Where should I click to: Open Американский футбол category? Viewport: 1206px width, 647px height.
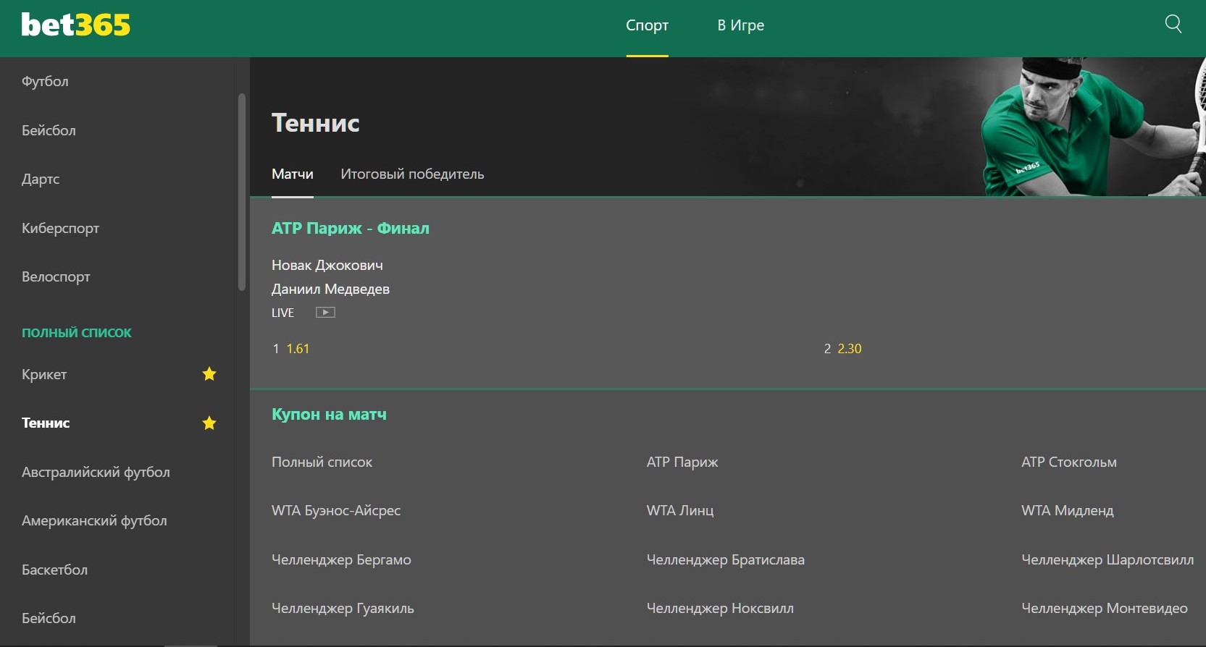point(94,521)
